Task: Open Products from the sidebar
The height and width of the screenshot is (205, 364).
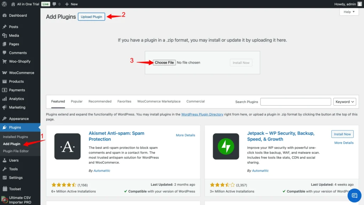Action: (x=16, y=81)
